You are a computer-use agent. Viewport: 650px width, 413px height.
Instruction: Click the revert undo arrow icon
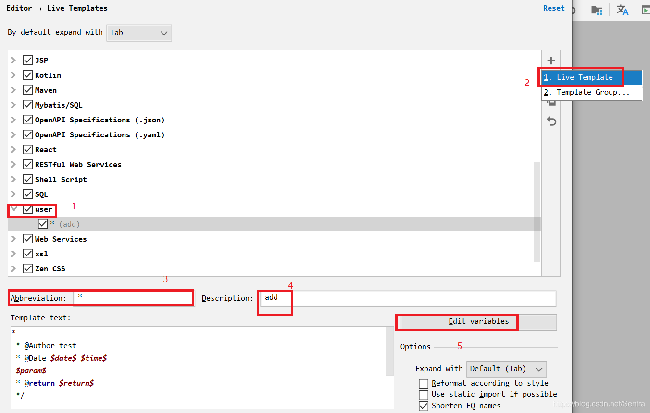(551, 121)
